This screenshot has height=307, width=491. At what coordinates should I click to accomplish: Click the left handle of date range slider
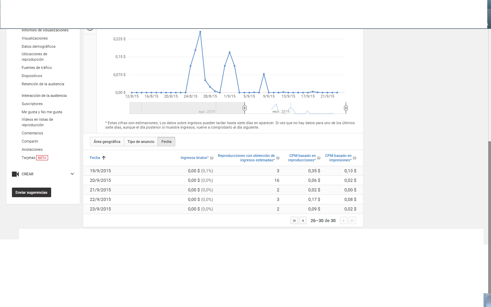[x=244, y=108]
